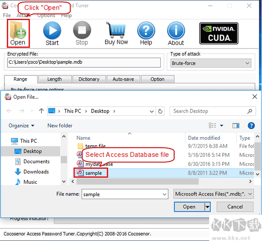Screen dimensions: 262x241
Task: Sort by the Name column header
Action: [x=83, y=138]
